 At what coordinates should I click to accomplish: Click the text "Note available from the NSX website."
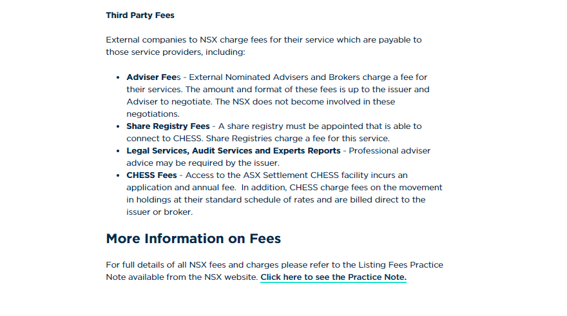point(182,277)
